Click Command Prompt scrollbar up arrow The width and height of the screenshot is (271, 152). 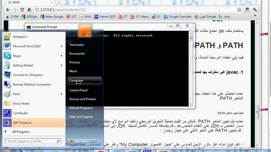click(x=191, y=33)
